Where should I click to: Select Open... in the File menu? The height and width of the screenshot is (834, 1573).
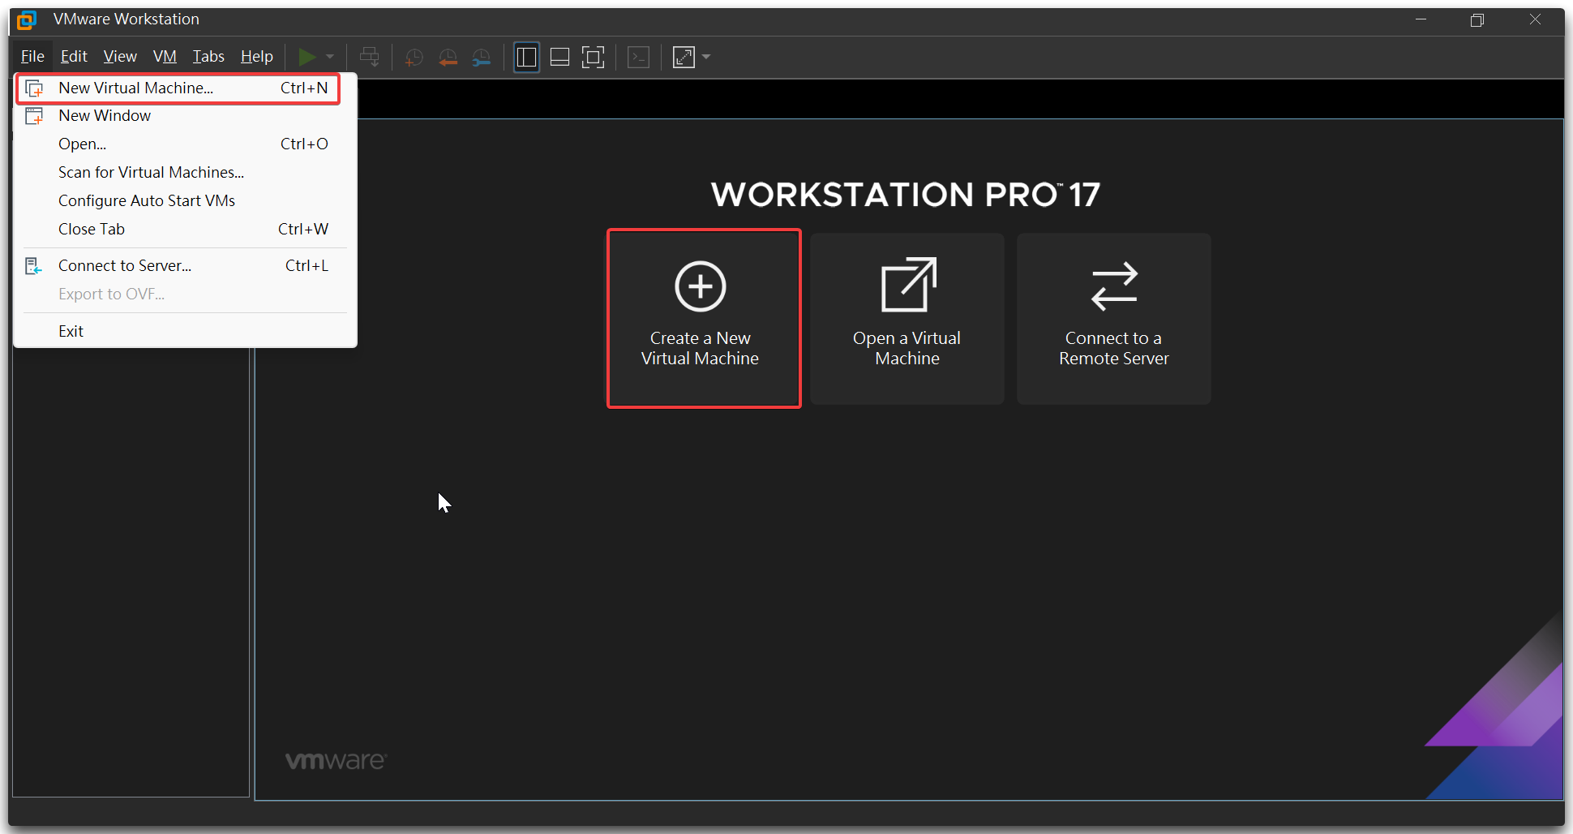pyautogui.click(x=185, y=144)
